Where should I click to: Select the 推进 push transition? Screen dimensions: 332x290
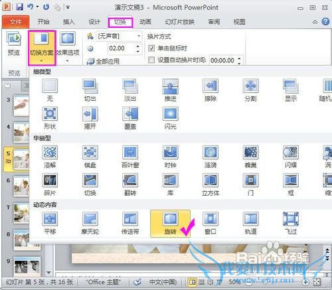click(x=171, y=91)
